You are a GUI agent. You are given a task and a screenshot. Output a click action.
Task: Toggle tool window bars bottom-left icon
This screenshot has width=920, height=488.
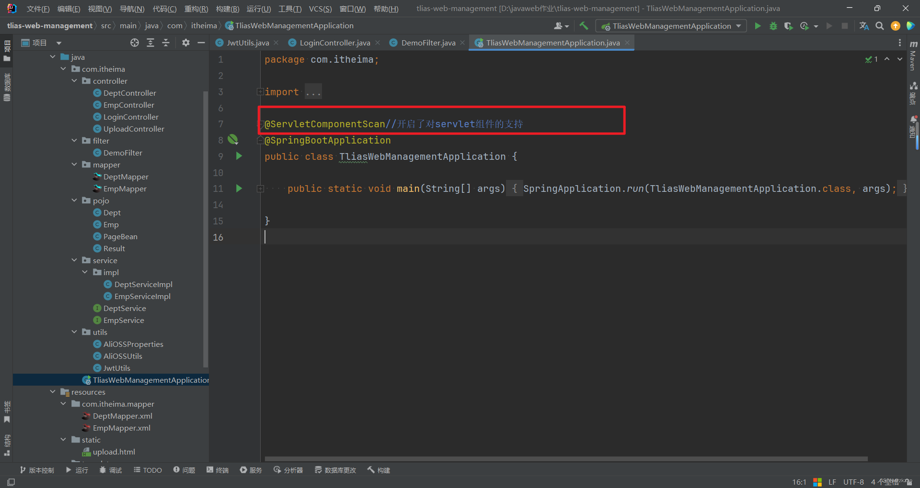[11, 482]
